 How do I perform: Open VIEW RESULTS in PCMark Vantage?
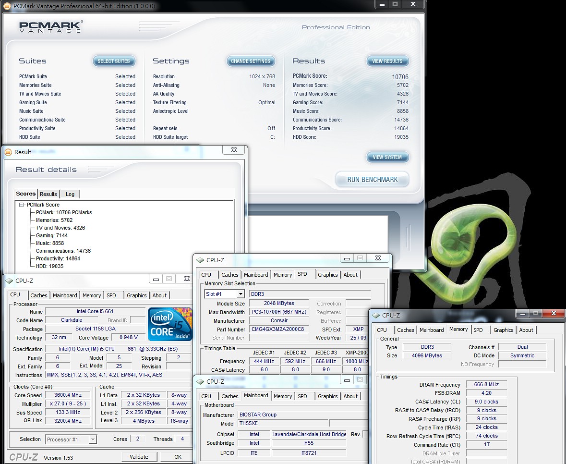pyautogui.click(x=388, y=61)
